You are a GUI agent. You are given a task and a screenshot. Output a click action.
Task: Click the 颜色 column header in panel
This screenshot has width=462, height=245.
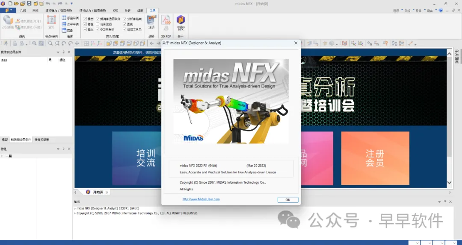click(x=62, y=60)
